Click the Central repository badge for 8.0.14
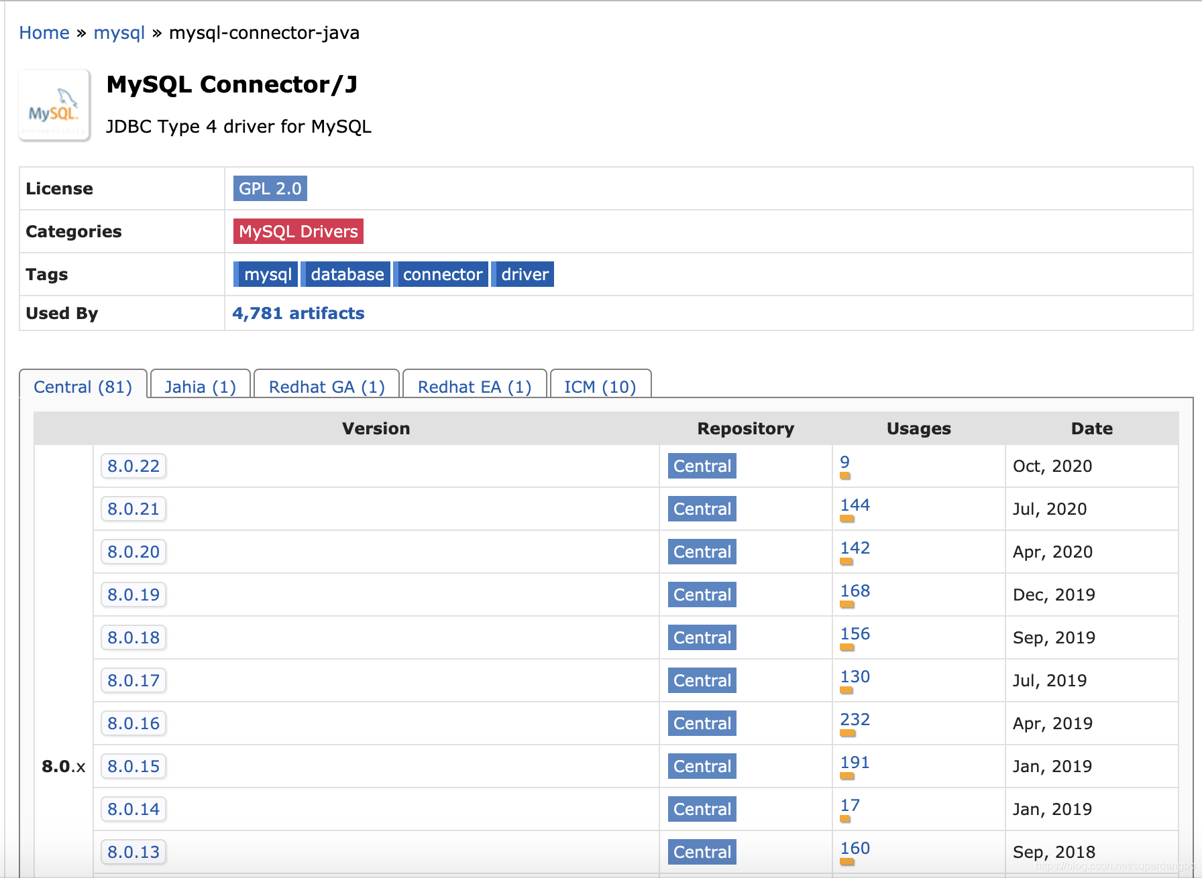Viewport: 1202px width, 878px height. pos(702,809)
